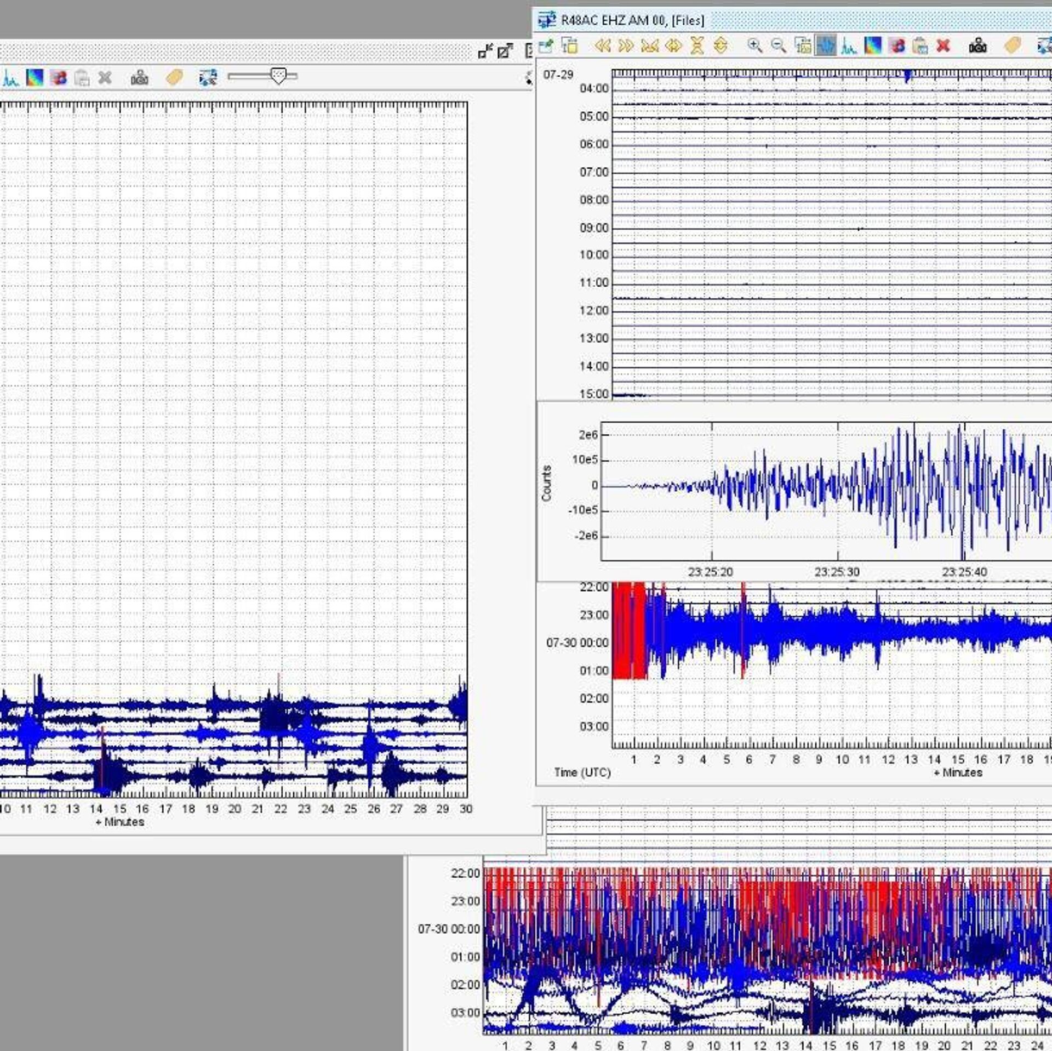1052x1051 pixels.
Task: Compress the x-axis in R48AC toolbar
Action: pyautogui.click(x=649, y=46)
